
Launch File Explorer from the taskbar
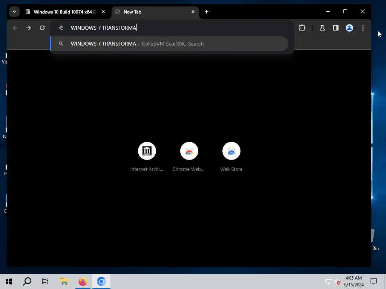64,281
